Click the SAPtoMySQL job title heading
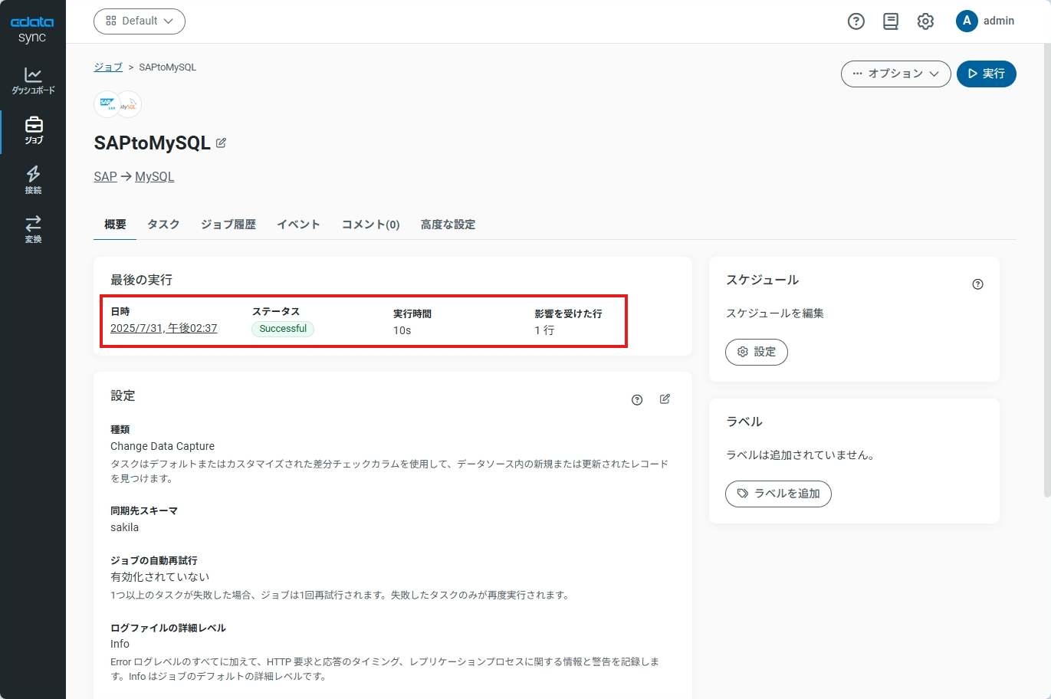The width and height of the screenshot is (1051, 699). coord(152,143)
